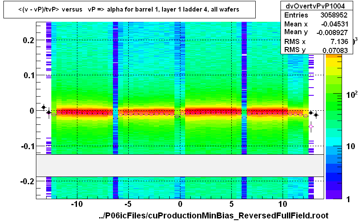Click the RMS y value 0.07083
This screenshot has width=360, height=221.
(335, 50)
